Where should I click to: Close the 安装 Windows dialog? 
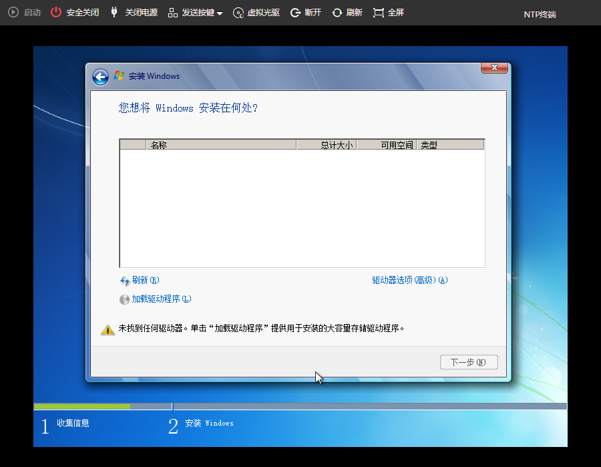[x=494, y=67]
